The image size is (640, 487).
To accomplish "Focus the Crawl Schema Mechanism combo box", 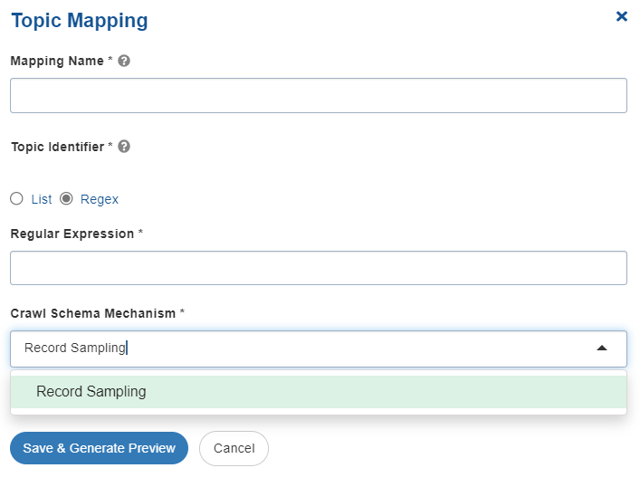I will (319, 349).
